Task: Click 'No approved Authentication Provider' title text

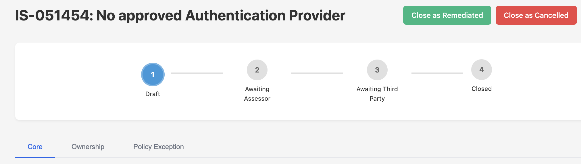Action: [220, 16]
